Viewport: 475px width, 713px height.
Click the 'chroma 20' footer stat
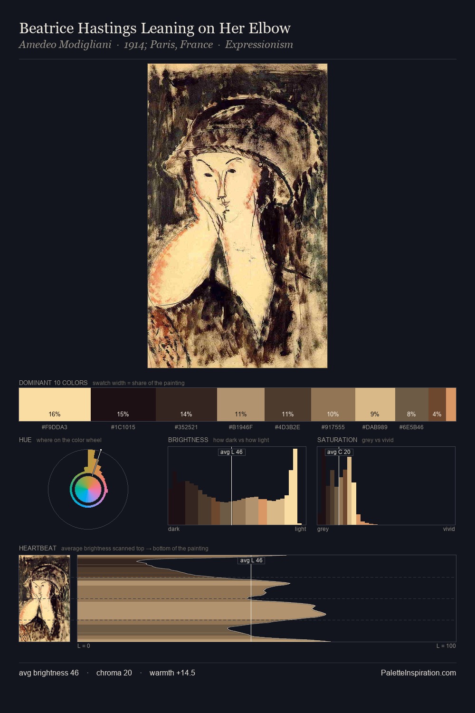(x=114, y=673)
